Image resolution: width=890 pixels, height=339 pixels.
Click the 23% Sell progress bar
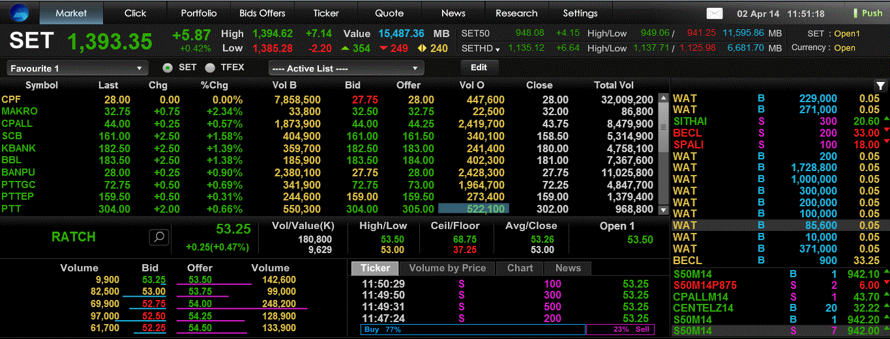point(620,330)
